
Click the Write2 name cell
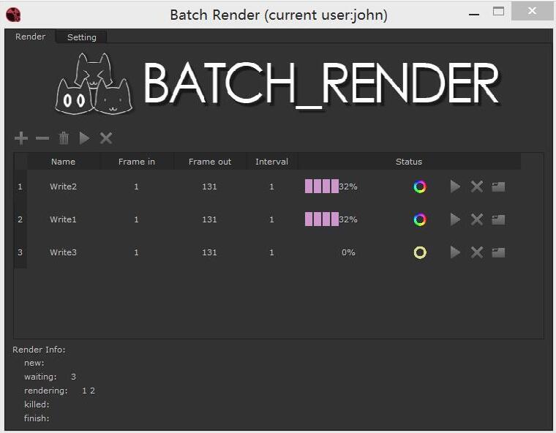coord(64,187)
